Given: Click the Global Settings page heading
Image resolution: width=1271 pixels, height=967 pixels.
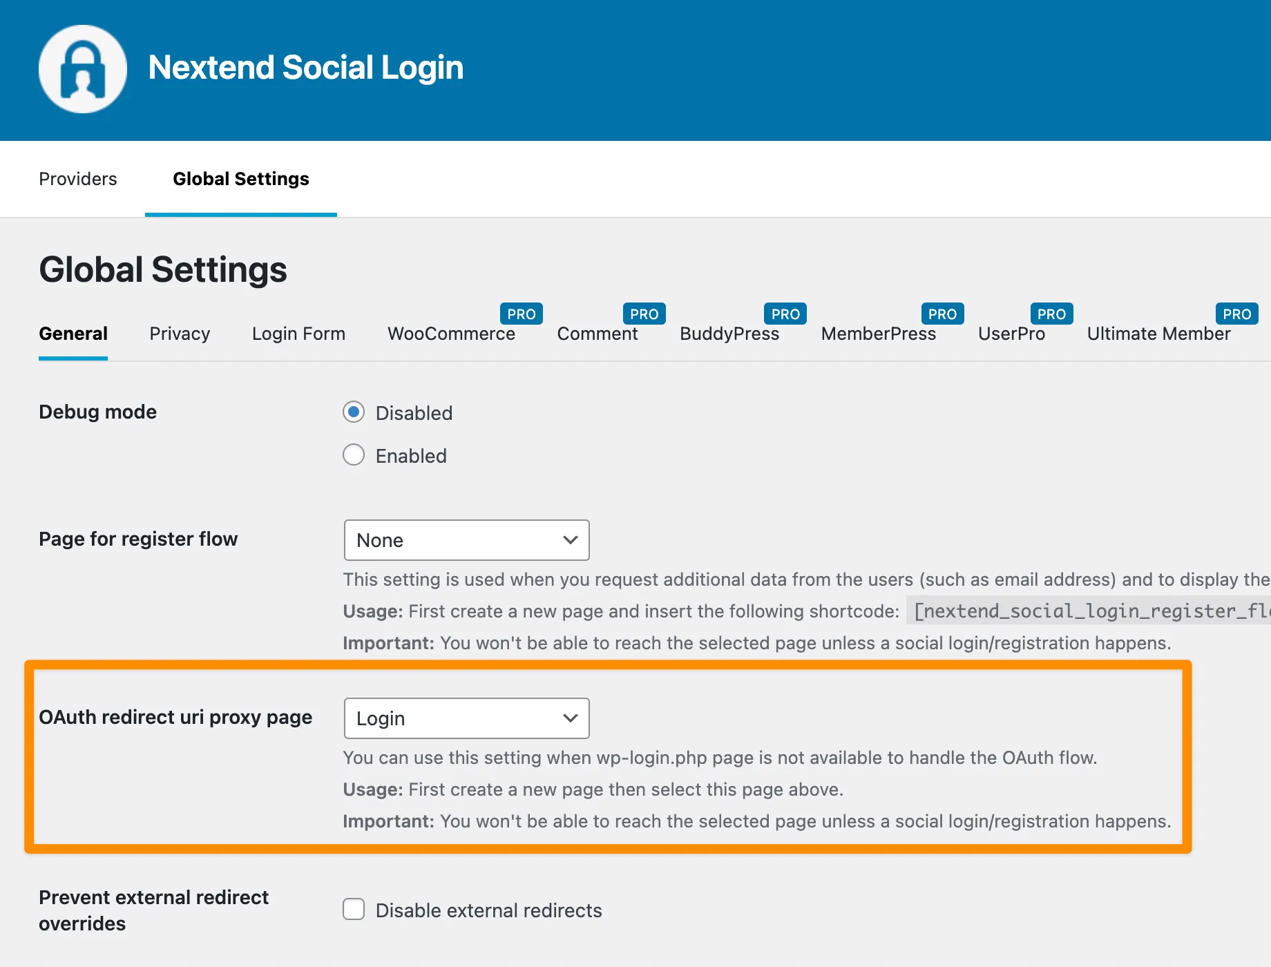Looking at the screenshot, I should (x=163, y=269).
